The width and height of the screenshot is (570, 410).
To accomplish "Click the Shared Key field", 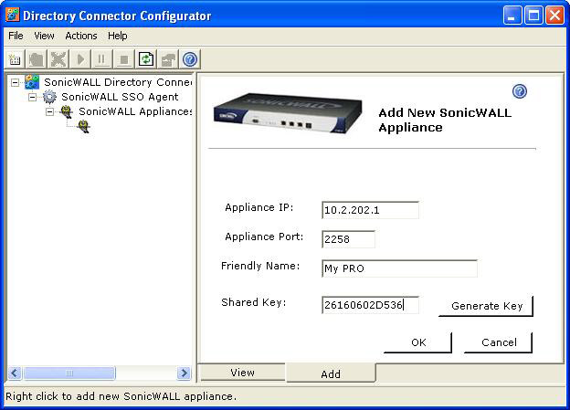I will (370, 305).
